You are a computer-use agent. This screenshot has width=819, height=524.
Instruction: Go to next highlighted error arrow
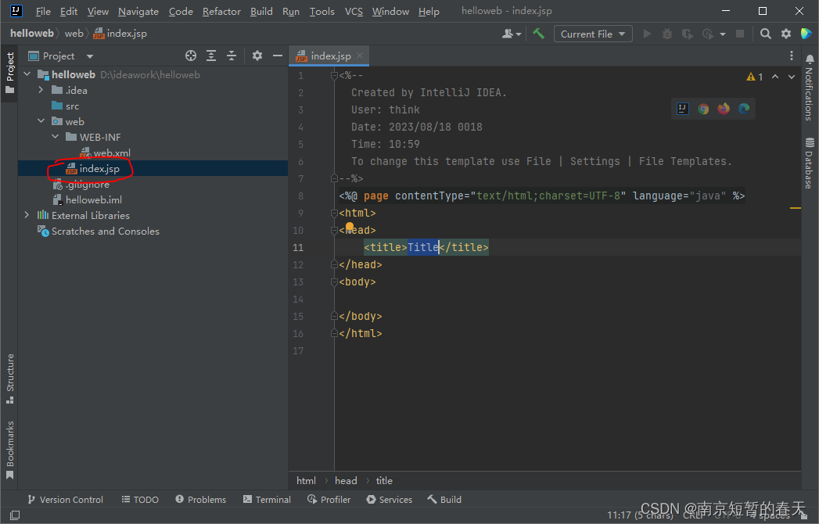tap(792, 77)
